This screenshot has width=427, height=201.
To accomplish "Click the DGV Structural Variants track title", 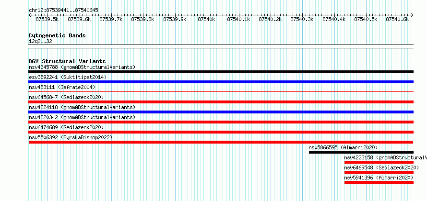I will click(67, 61).
